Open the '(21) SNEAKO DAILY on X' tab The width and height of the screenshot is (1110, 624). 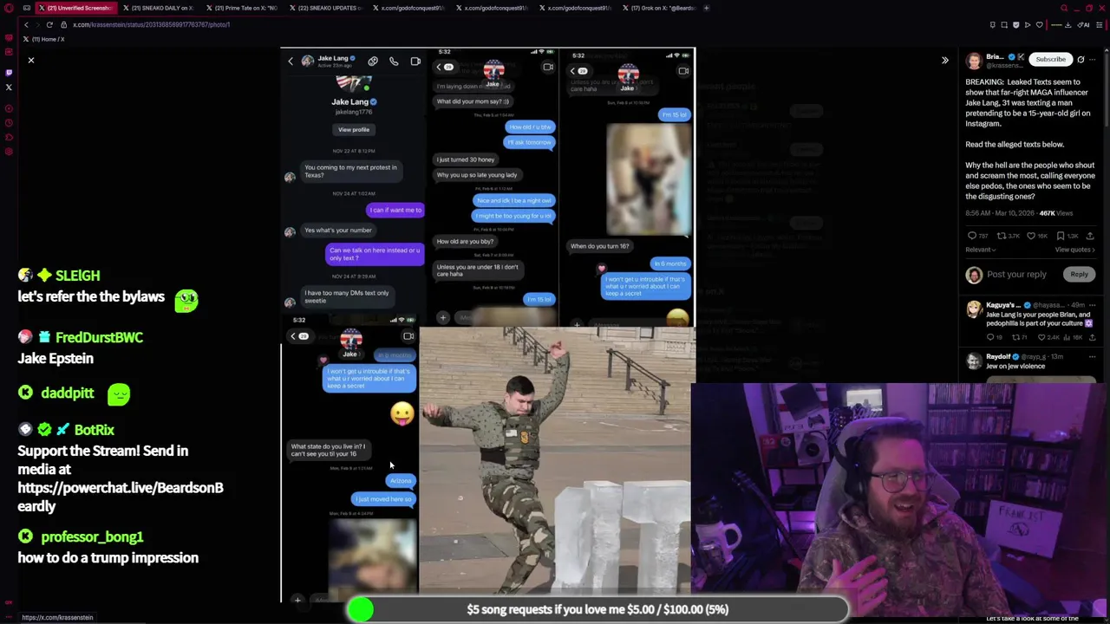coord(159,8)
